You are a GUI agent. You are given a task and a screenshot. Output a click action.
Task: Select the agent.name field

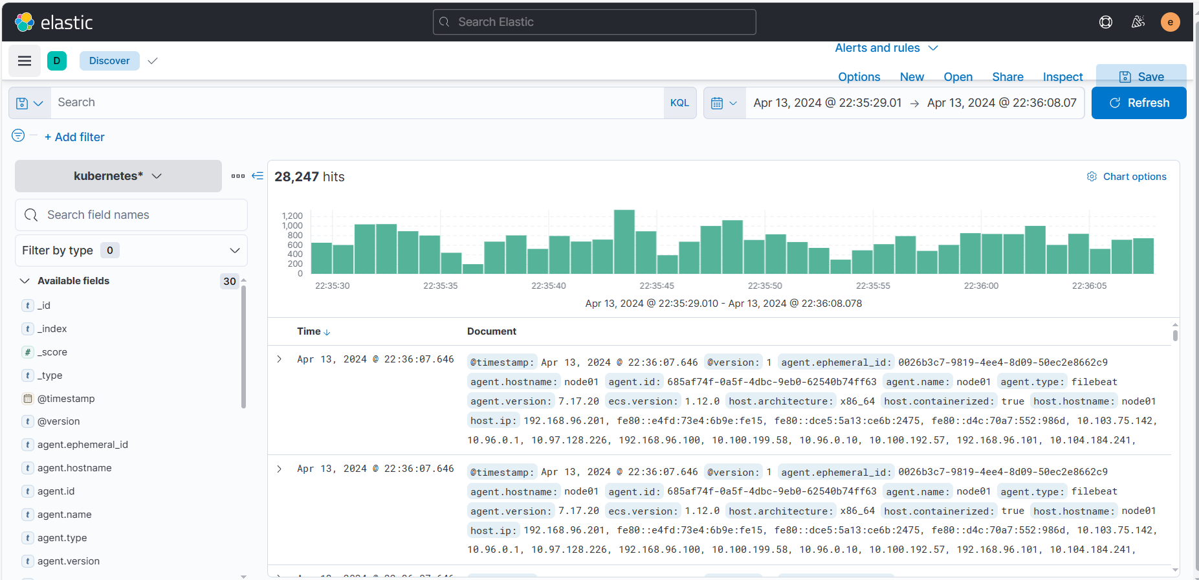pos(64,515)
